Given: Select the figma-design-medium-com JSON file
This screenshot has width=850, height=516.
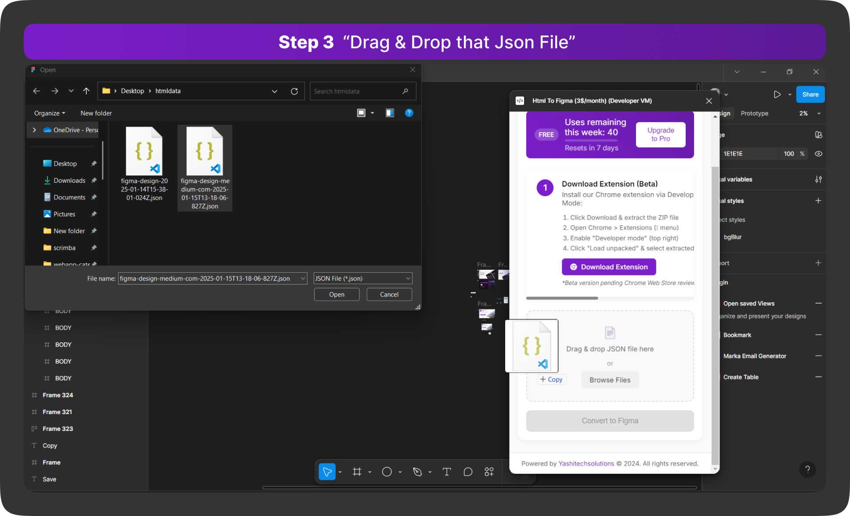Looking at the screenshot, I should pos(205,168).
